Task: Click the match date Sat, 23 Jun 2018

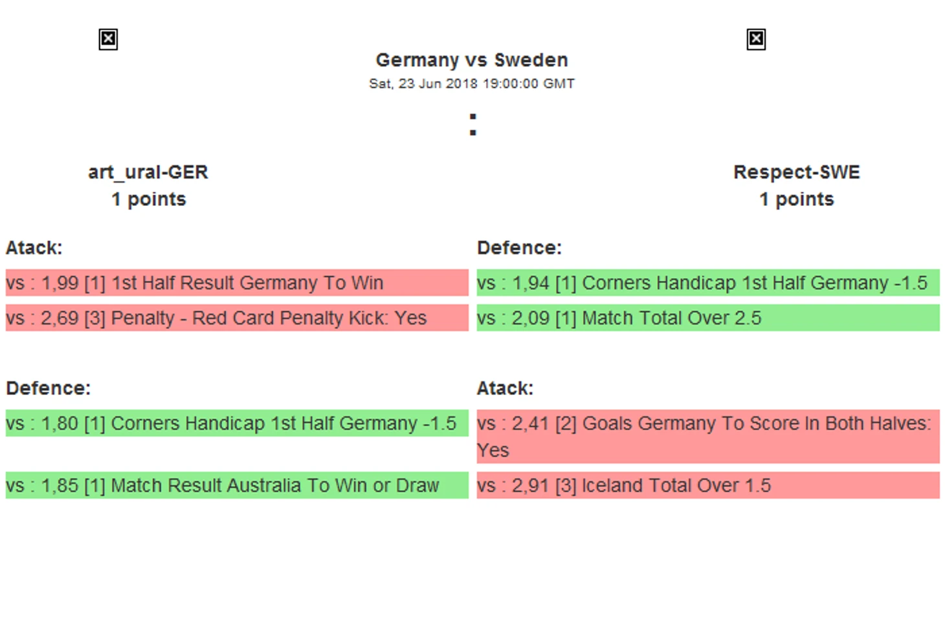Action: point(472,84)
